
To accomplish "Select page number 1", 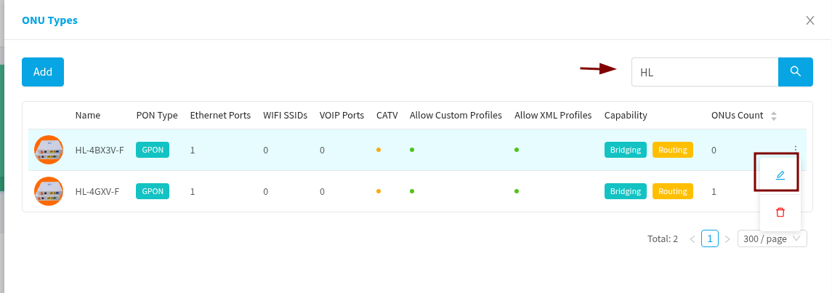I will click(x=710, y=238).
